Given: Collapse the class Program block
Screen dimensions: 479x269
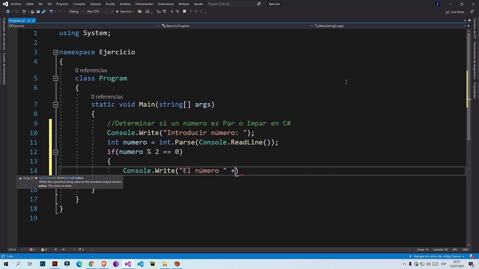Looking at the screenshot, I should tap(55, 78).
